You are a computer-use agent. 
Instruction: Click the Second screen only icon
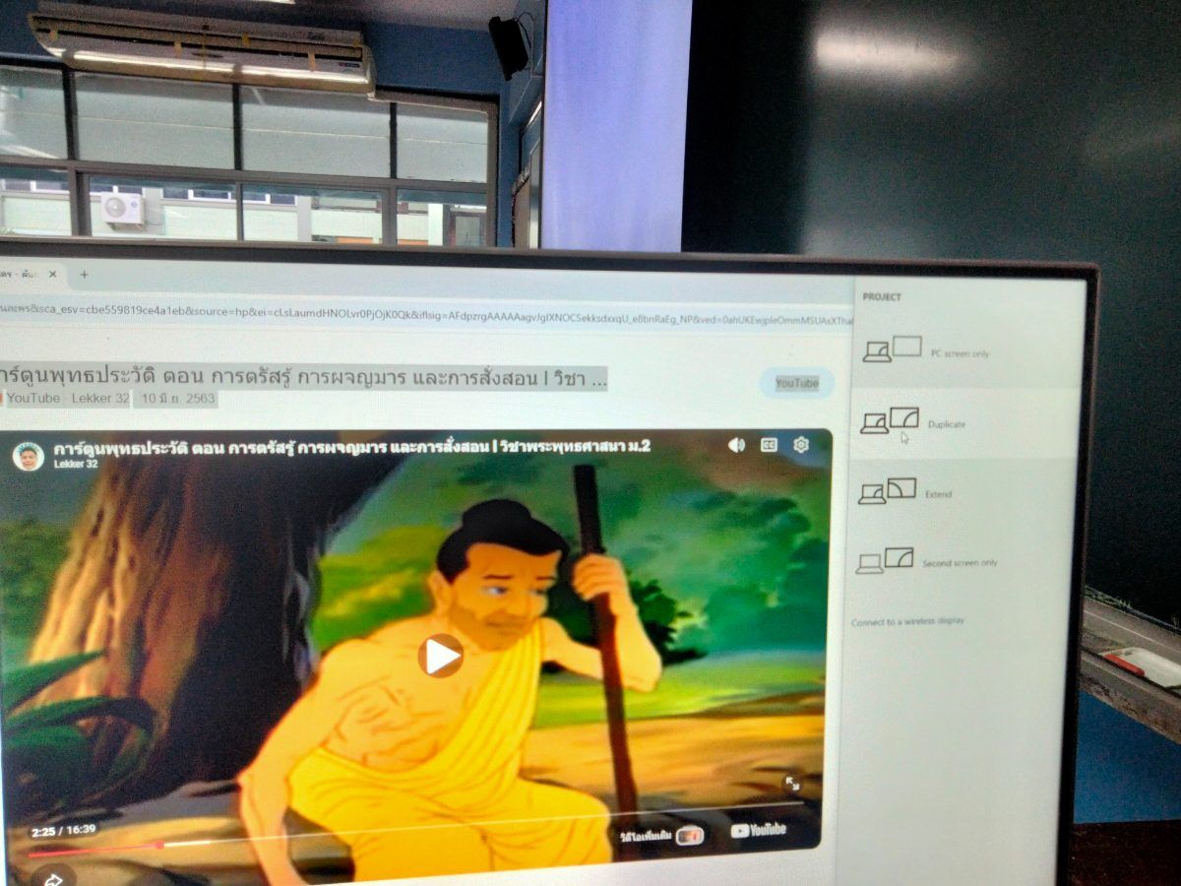(x=884, y=560)
